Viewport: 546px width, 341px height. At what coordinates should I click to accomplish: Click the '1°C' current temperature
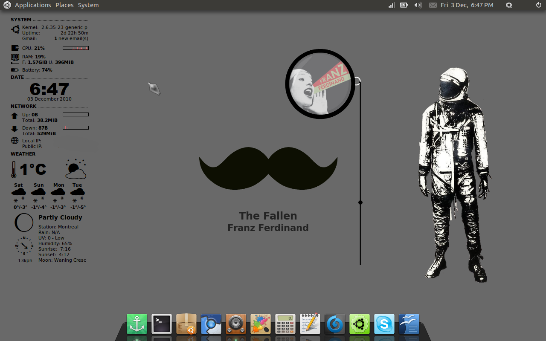(33, 169)
